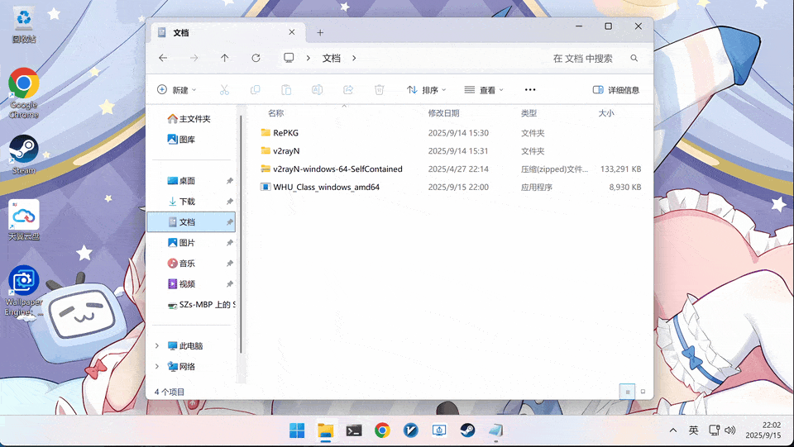Screen dimensions: 794x447
Task: Sort by 修改日期 column header
Action: [x=443, y=113]
